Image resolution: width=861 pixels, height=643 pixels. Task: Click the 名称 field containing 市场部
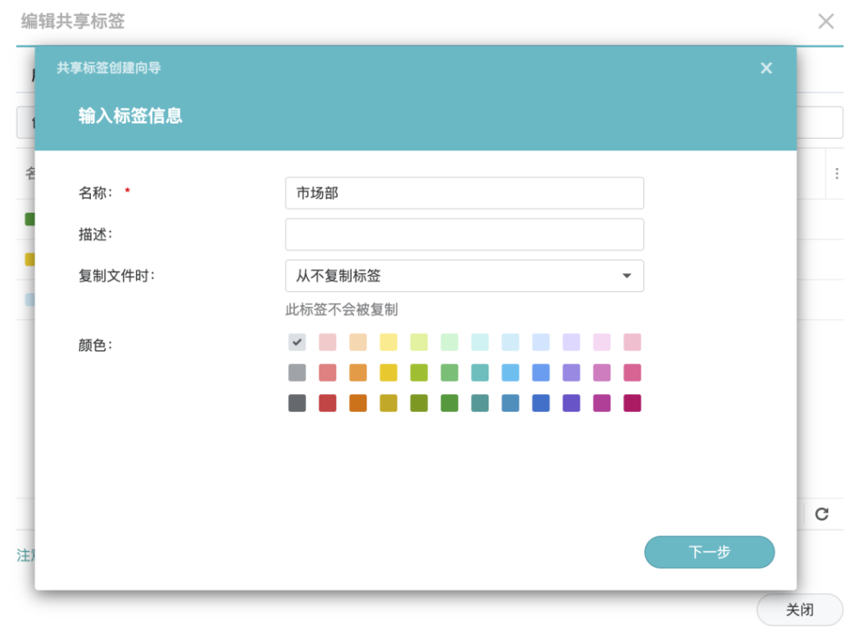click(464, 193)
